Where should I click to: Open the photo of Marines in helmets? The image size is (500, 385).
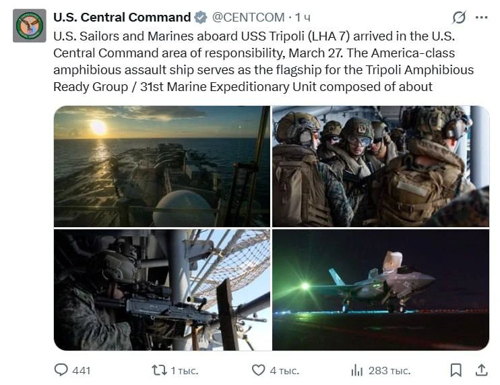pyautogui.click(x=381, y=166)
